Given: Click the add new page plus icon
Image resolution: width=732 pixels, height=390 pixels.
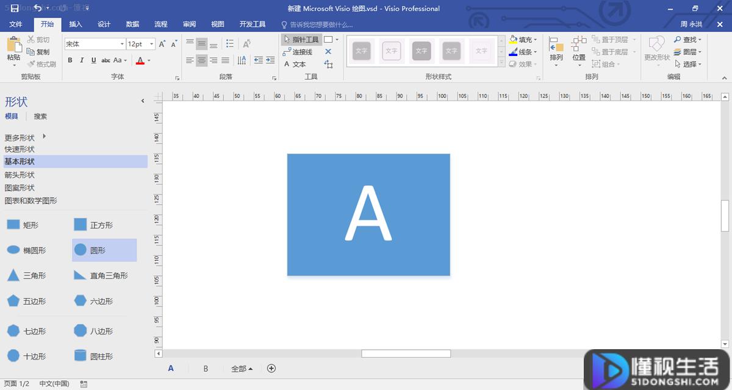Looking at the screenshot, I should click(272, 368).
